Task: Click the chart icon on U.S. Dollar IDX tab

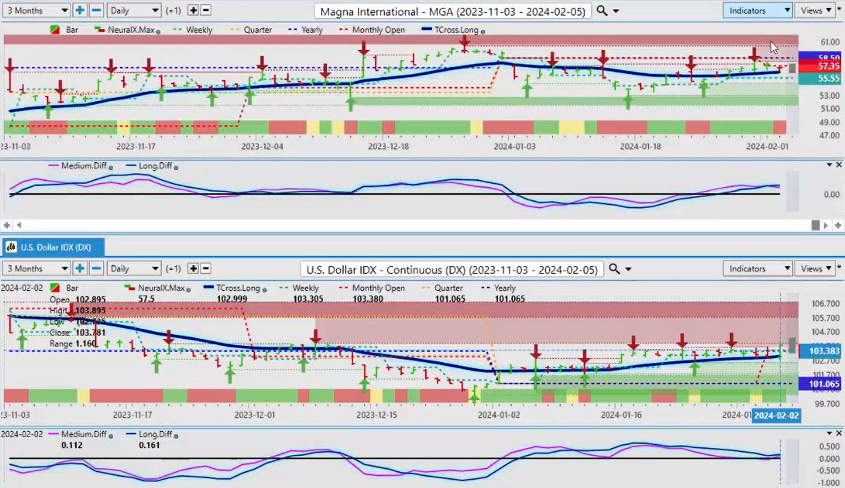Action: pyautogui.click(x=10, y=247)
